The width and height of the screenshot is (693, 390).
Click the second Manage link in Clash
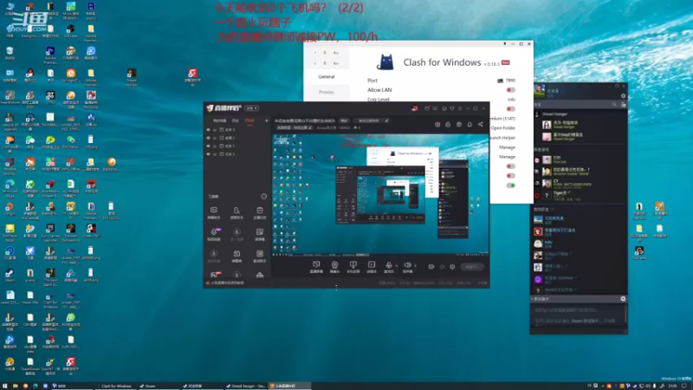pos(507,157)
